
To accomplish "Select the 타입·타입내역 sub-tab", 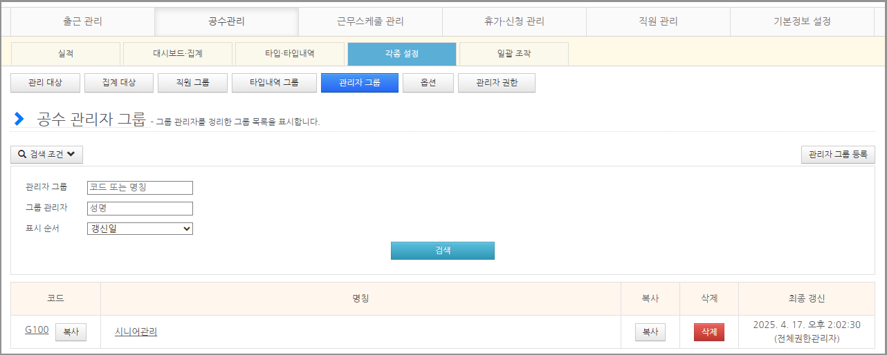I will pyautogui.click(x=290, y=54).
